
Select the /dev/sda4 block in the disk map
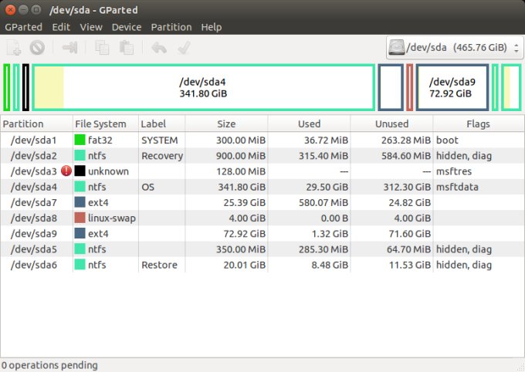(x=202, y=87)
